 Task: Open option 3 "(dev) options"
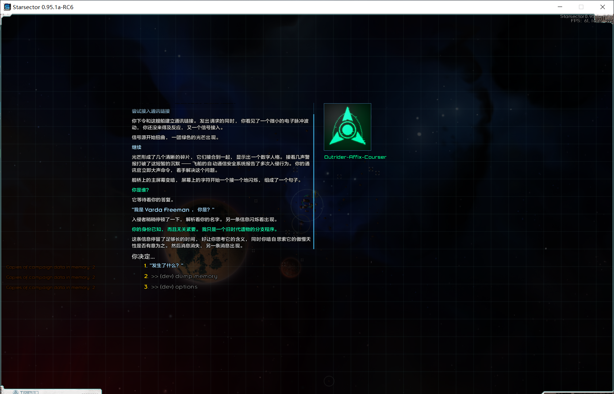174,287
